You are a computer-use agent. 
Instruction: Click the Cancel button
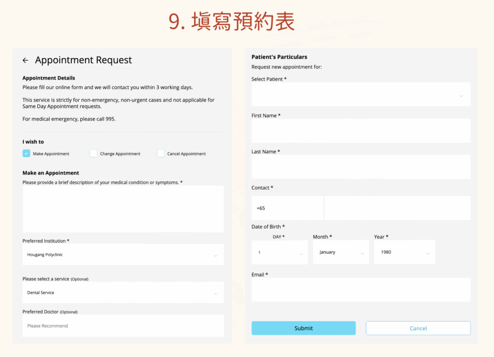[x=418, y=329]
